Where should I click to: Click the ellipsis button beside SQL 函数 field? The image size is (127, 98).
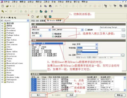123,55
